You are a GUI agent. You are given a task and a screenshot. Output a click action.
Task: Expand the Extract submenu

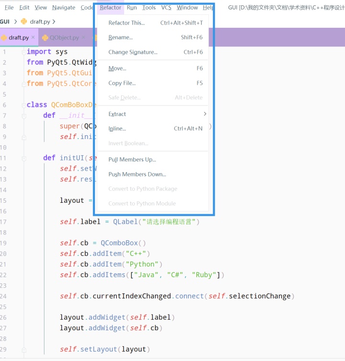(153, 114)
